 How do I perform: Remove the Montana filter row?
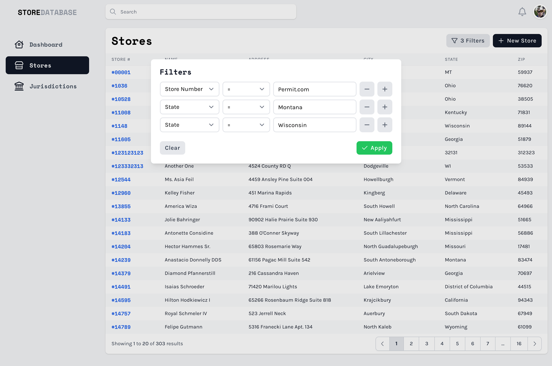point(367,107)
